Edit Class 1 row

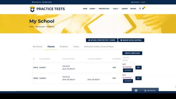pyautogui.click(x=138, y=68)
